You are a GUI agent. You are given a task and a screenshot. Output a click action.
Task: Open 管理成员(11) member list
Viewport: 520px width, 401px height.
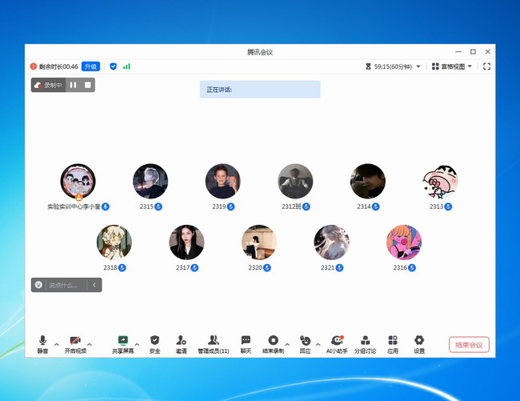[213, 341]
